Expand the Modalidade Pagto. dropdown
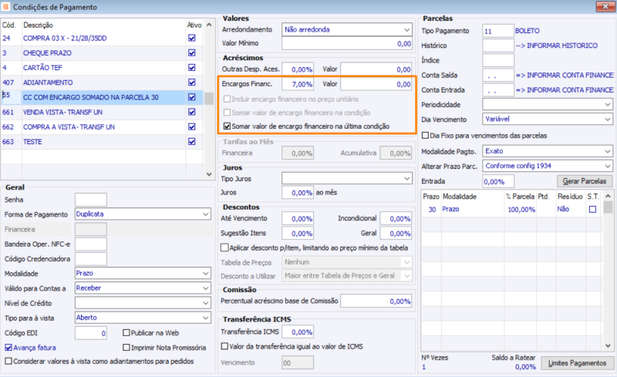Viewport: 617px width, 377px height. pos(609,150)
